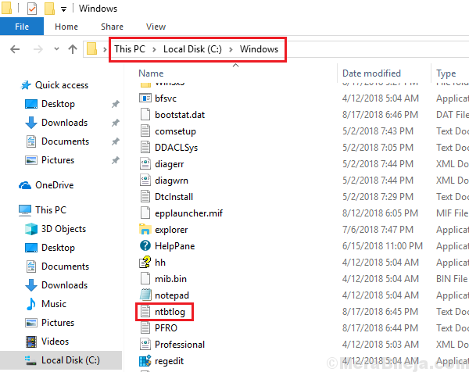Select the bfsvc application icon
469x372 pixels.
tap(145, 98)
